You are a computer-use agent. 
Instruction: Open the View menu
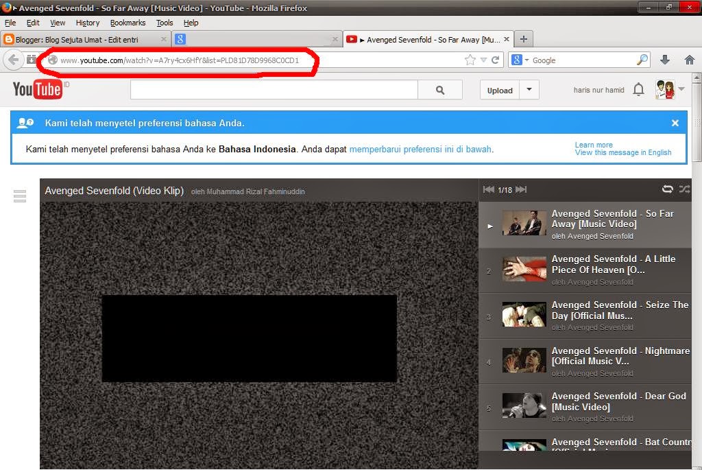tap(58, 23)
